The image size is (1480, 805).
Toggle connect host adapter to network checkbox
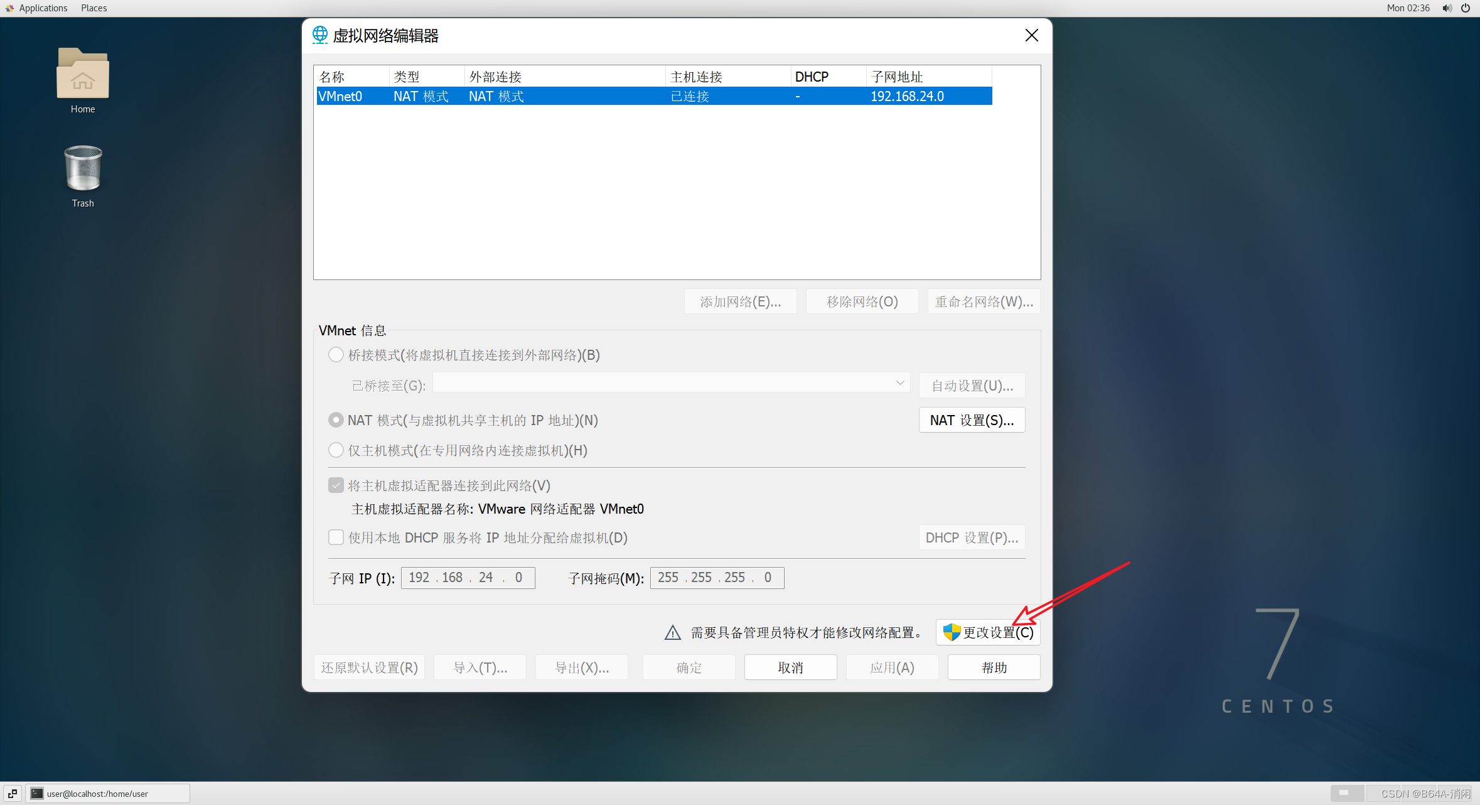[x=336, y=486]
